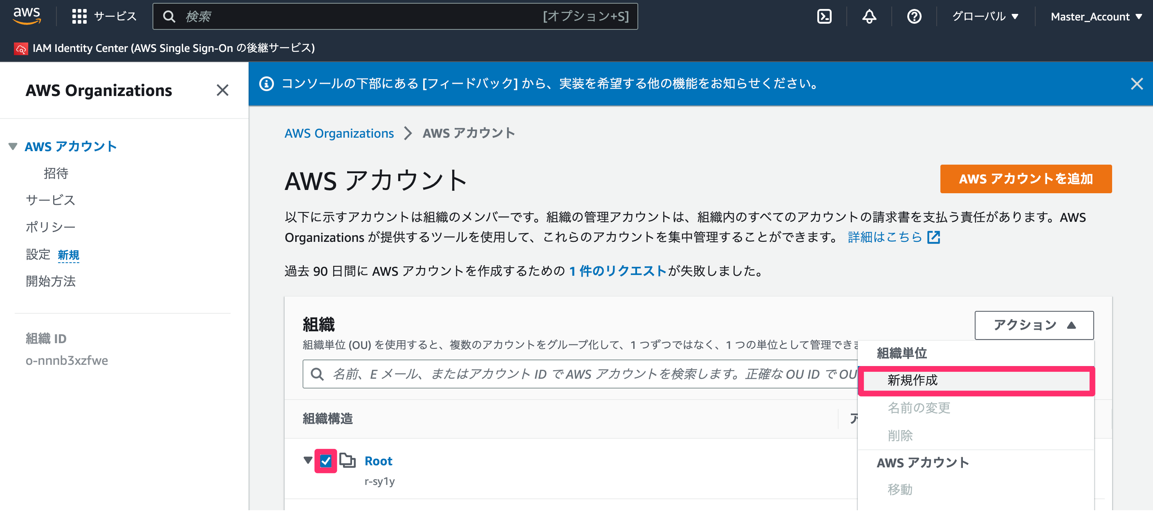Collapse the AWS アカウント sidebar section
Screen dimensions: 1153x527
coord(13,147)
